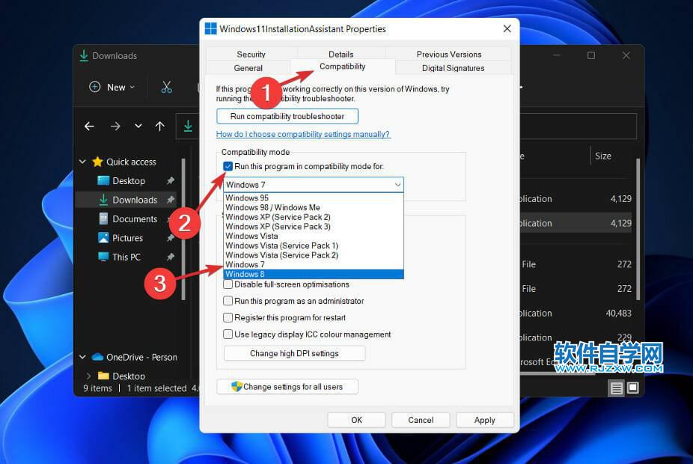Click pin icon next to This PC

(170, 256)
